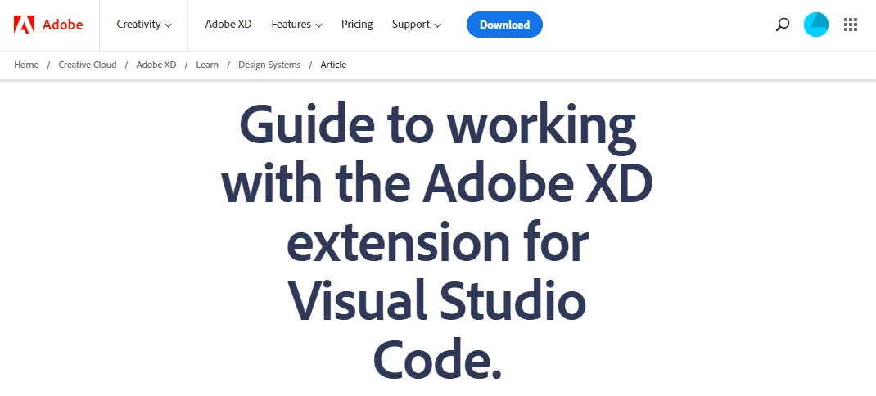Open the user profile avatar
This screenshot has width=876, height=396.
point(815,25)
